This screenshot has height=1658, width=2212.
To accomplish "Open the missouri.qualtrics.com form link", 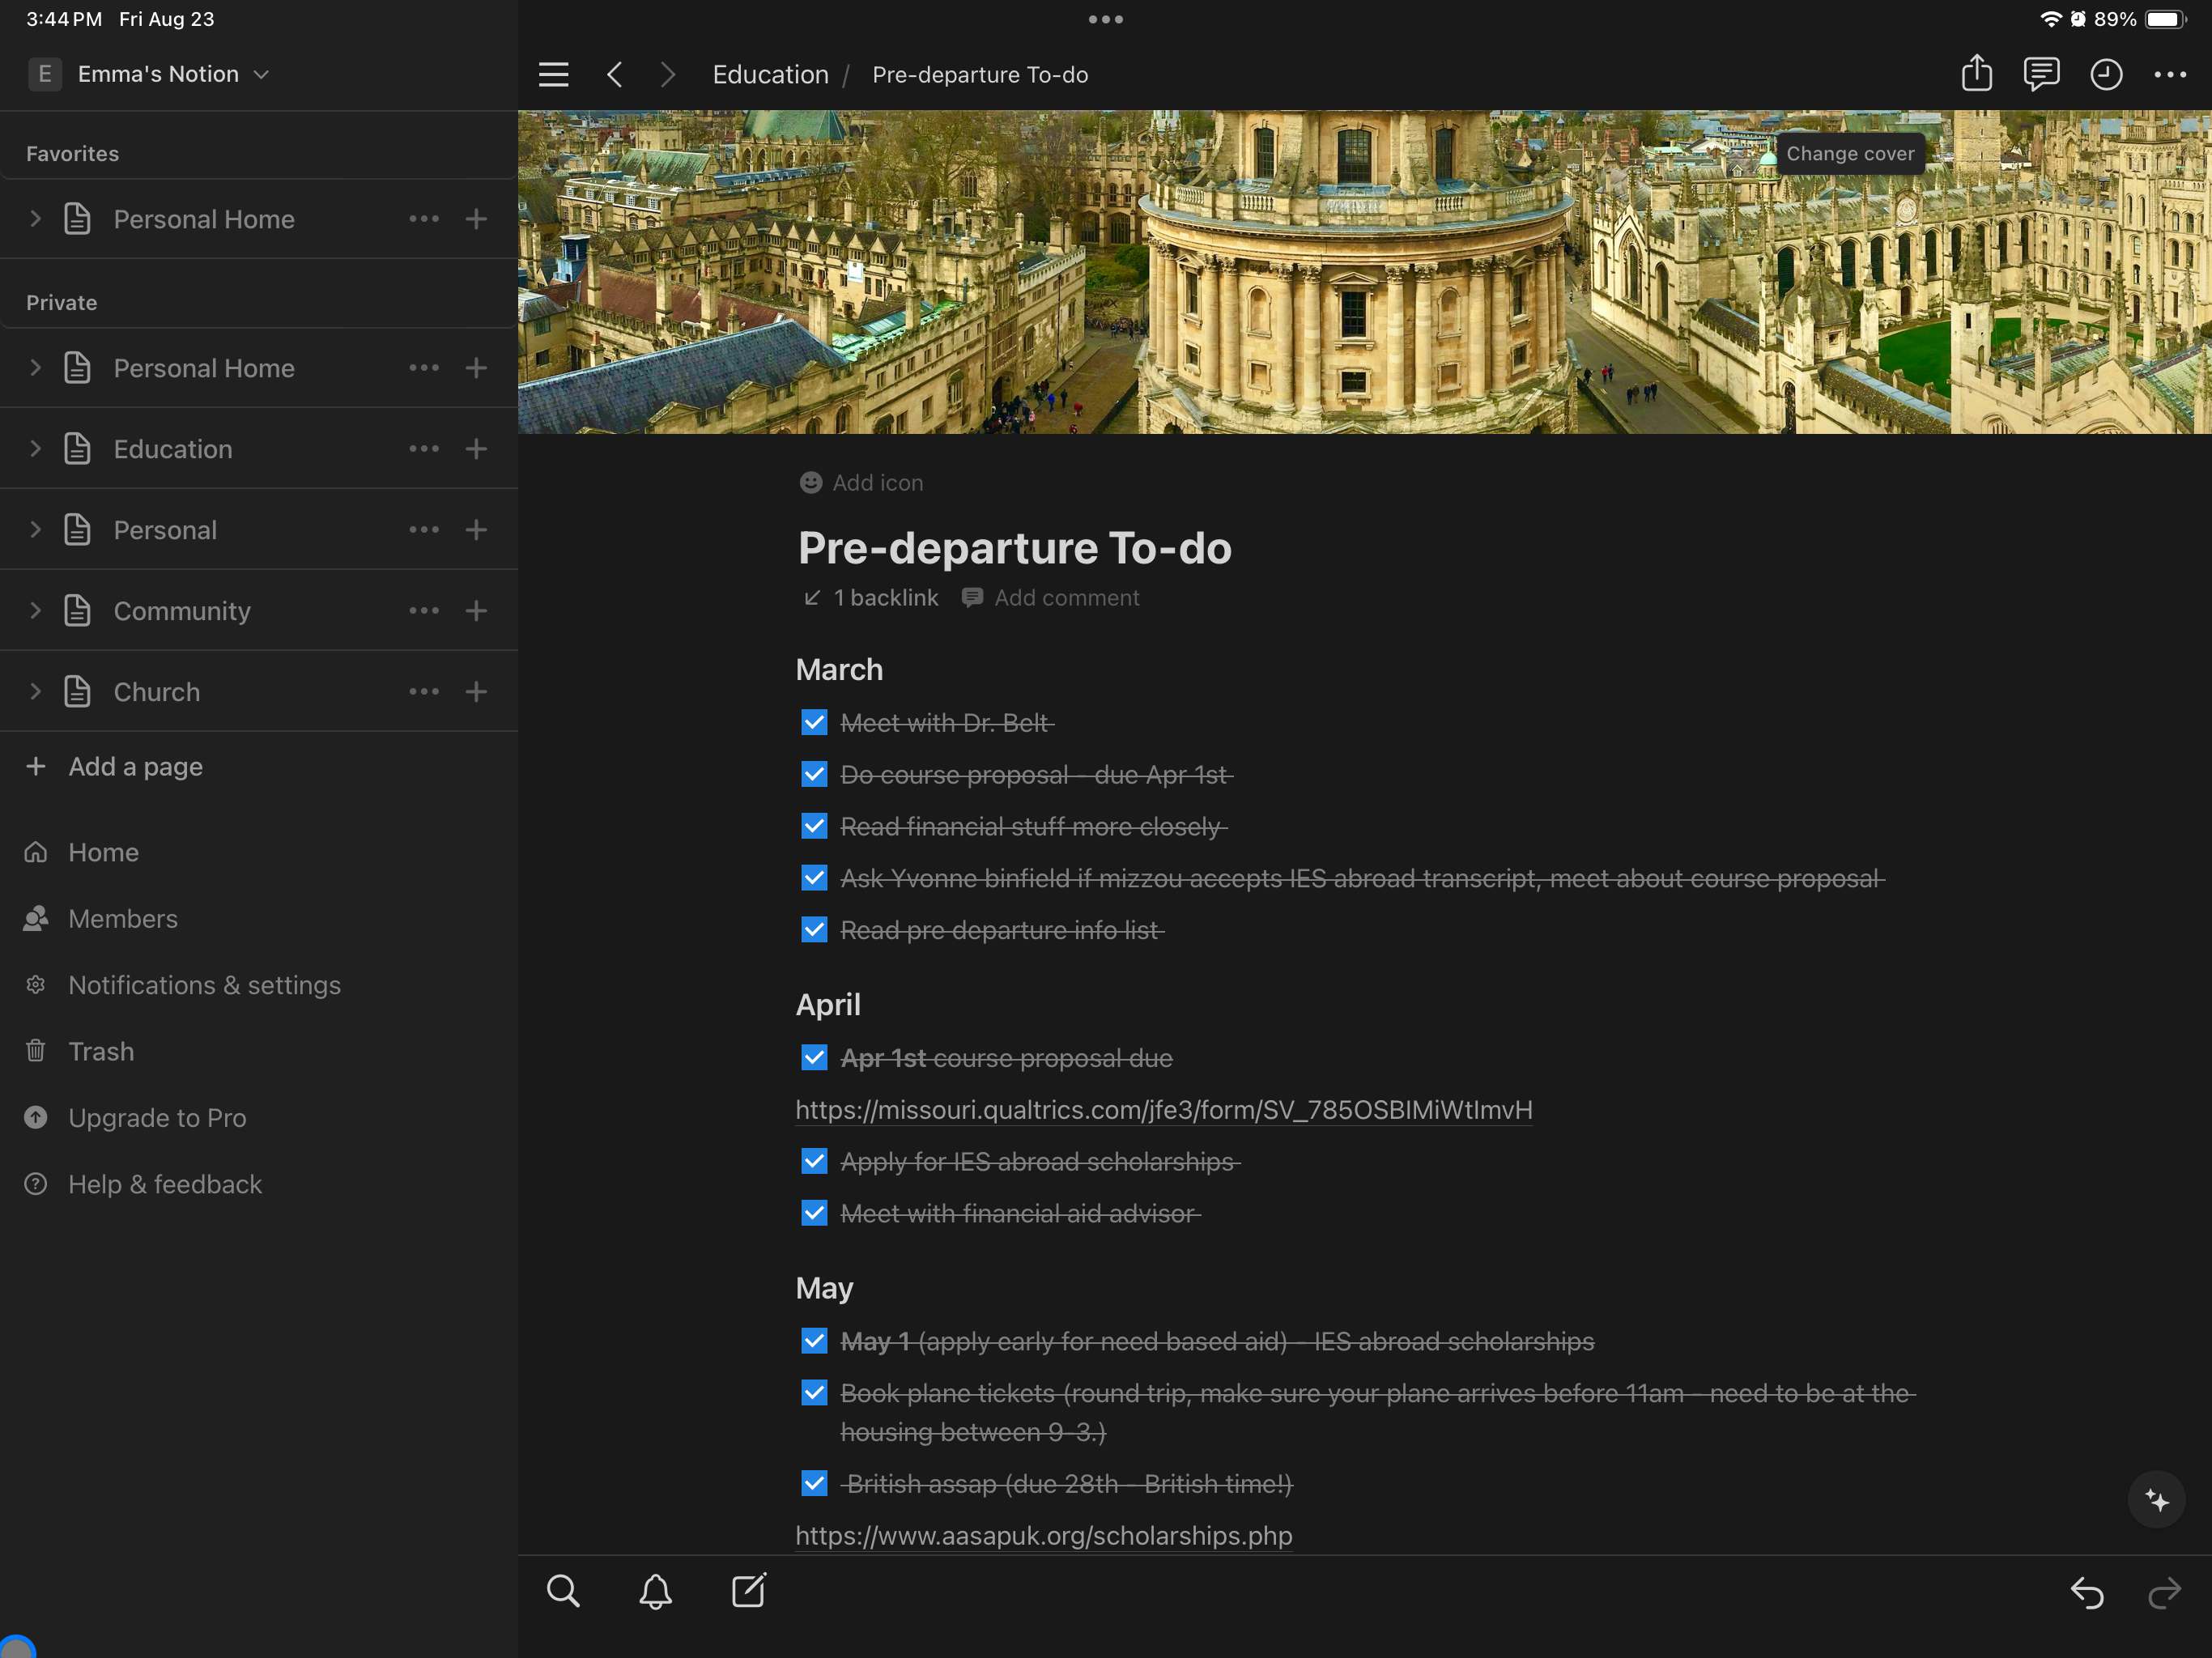I will 1163,1110.
